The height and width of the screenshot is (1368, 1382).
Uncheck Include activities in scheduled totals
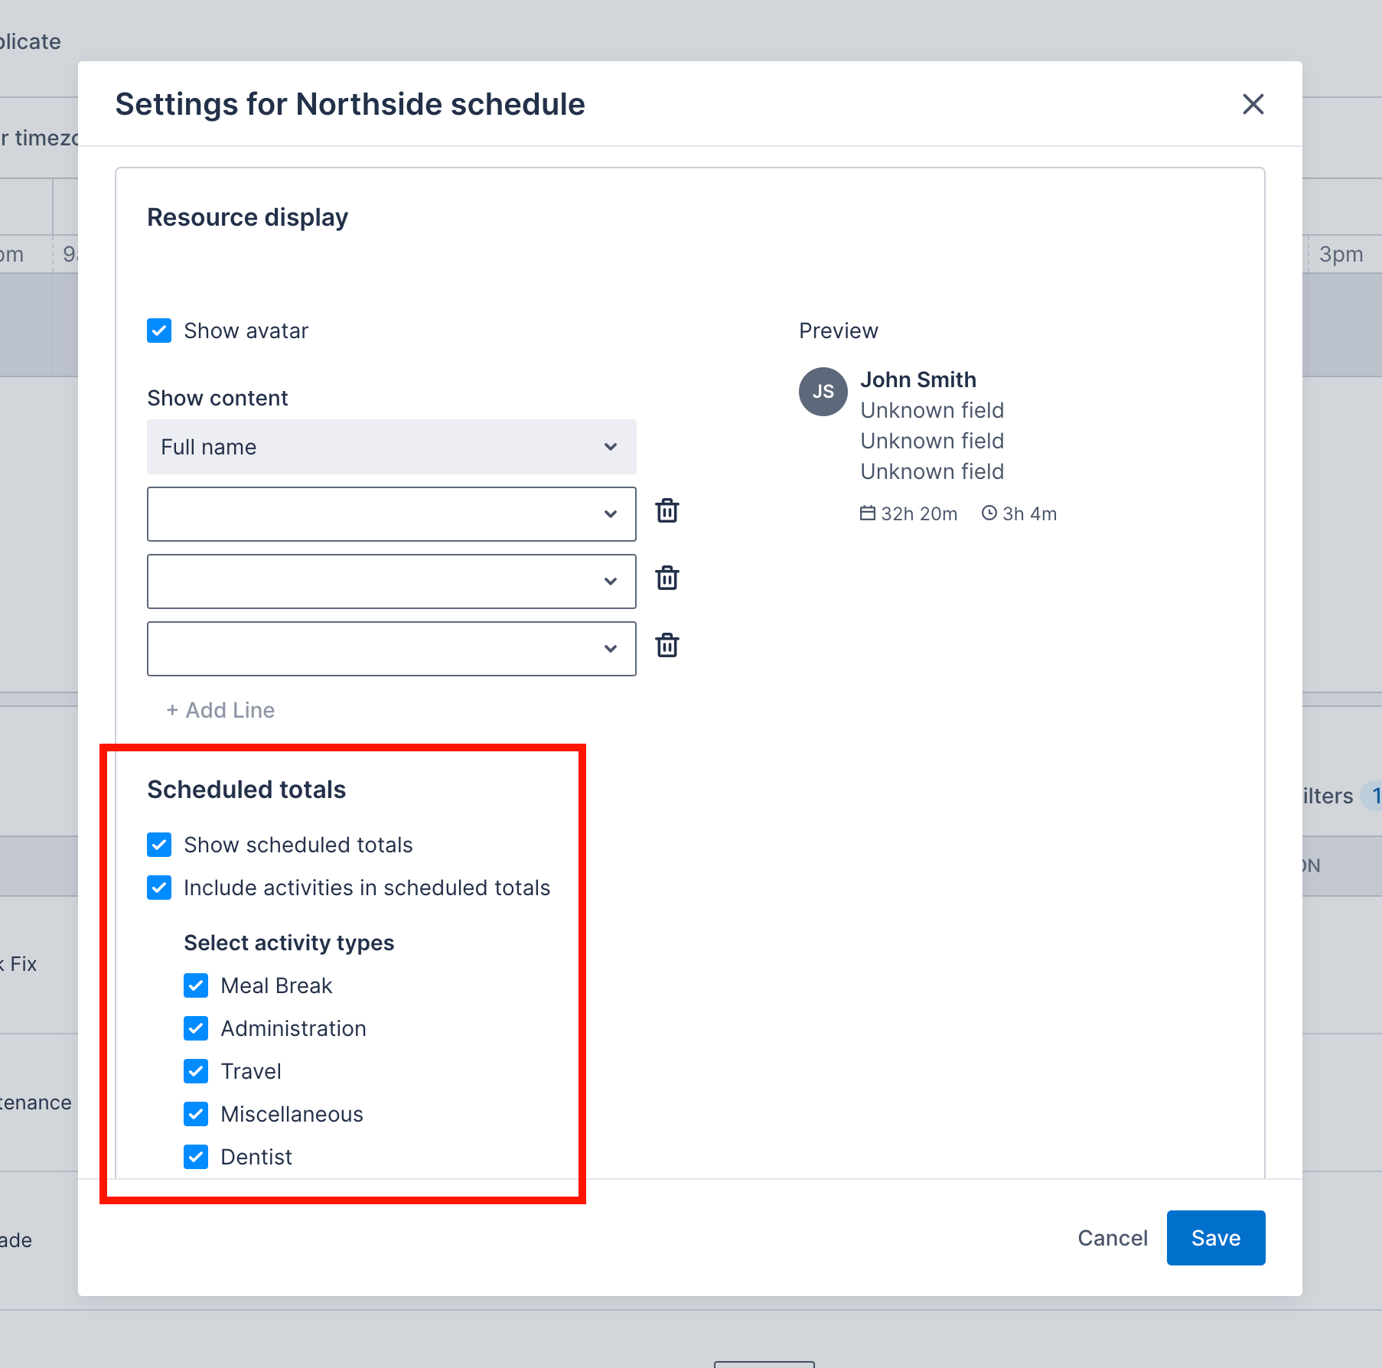[x=158, y=888]
